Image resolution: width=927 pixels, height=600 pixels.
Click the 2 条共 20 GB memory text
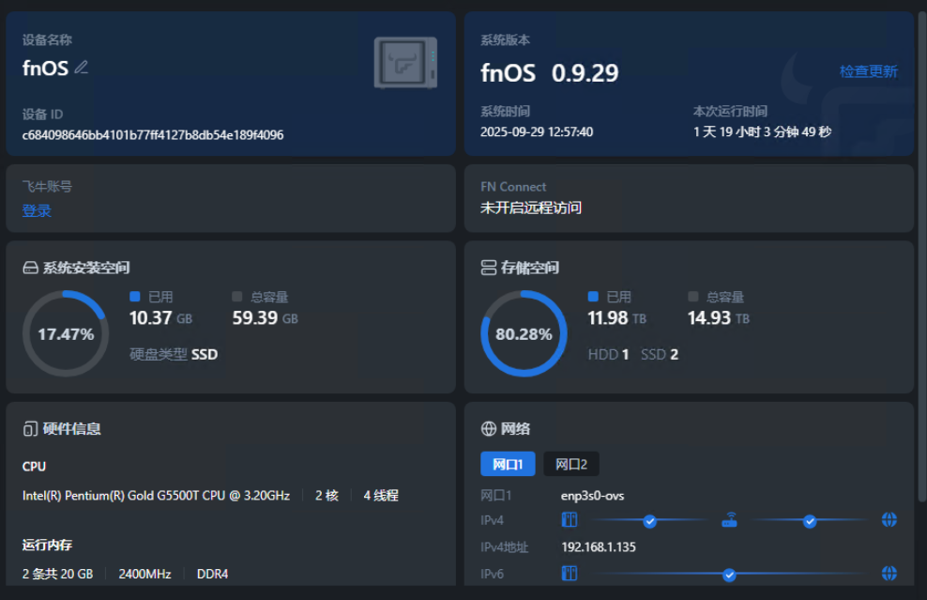click(x=58, y=574)
